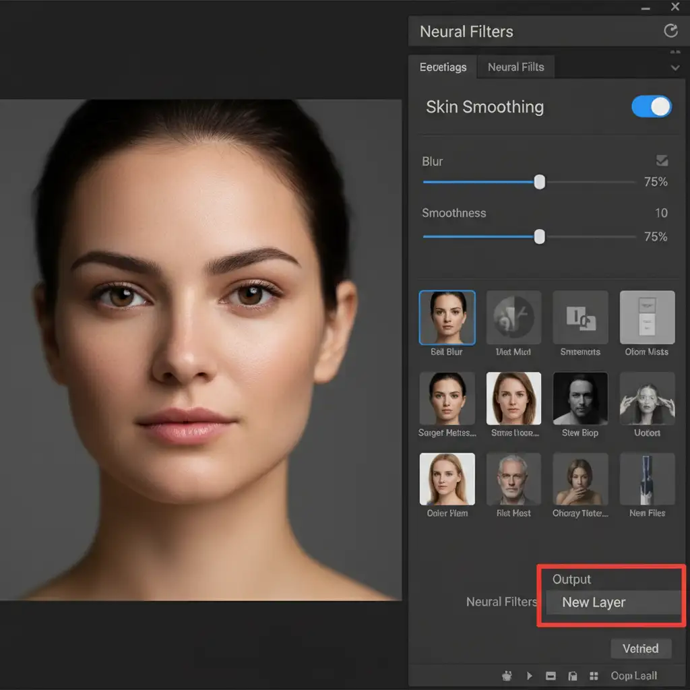Click the Smoothness slider handle

540,237
